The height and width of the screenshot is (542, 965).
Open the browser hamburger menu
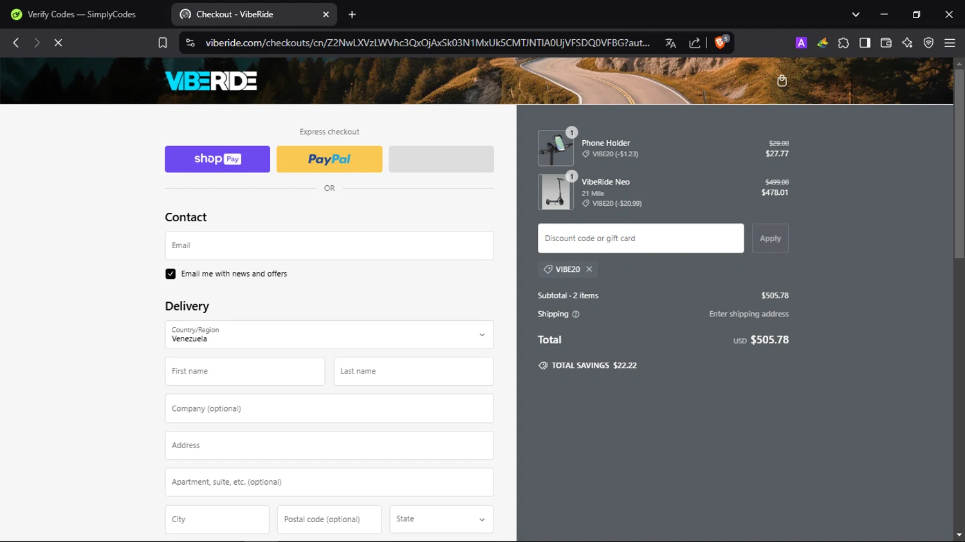950,42
